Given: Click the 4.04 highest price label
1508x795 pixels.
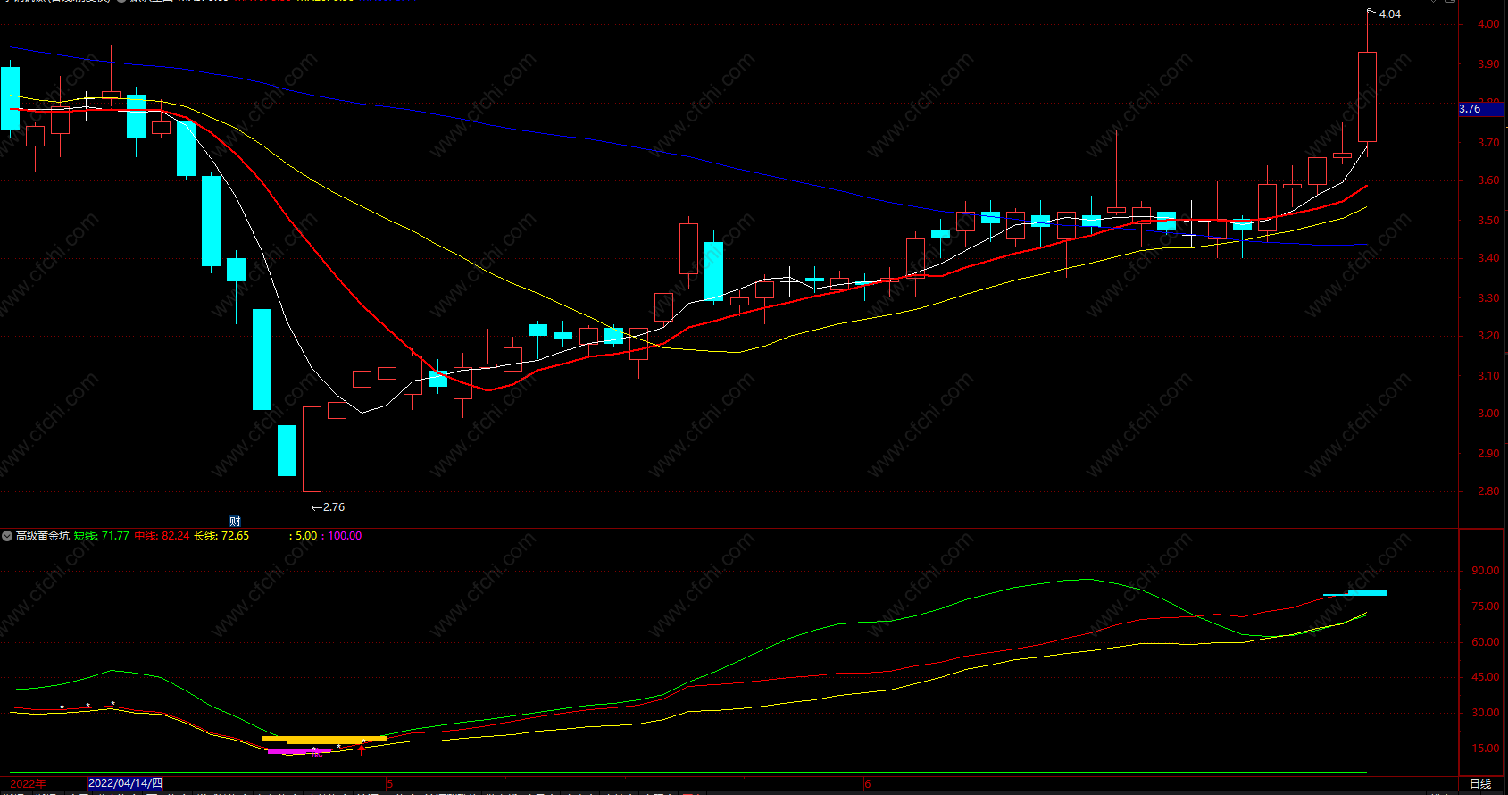Looking at the screenshot, I should 1390,14.
